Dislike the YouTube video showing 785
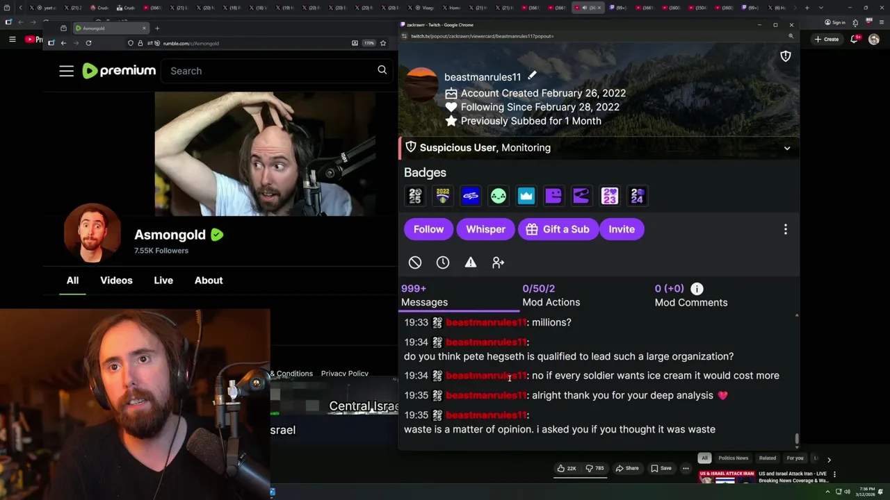Viewport: 890px width, 500px height. 594,468
